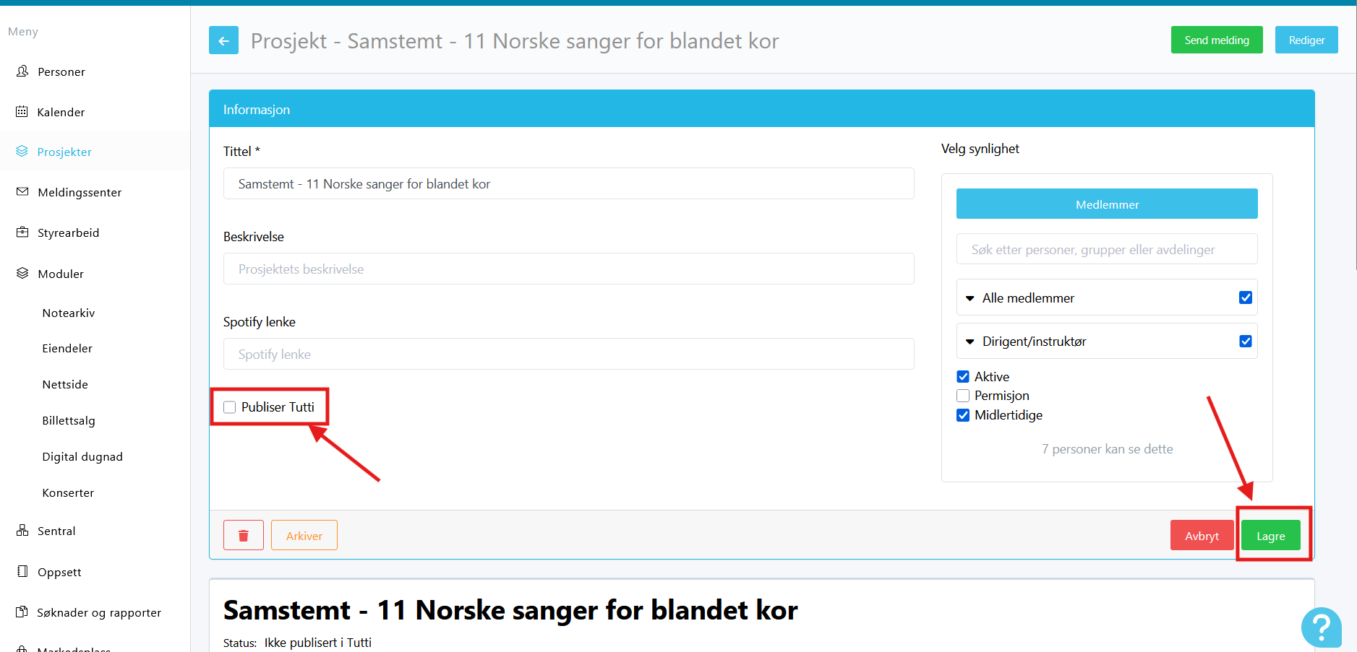Viewport: 1357px width, 652px height.
Task: Click the Styrearbeid icon in menu
Action: [22, 232]
